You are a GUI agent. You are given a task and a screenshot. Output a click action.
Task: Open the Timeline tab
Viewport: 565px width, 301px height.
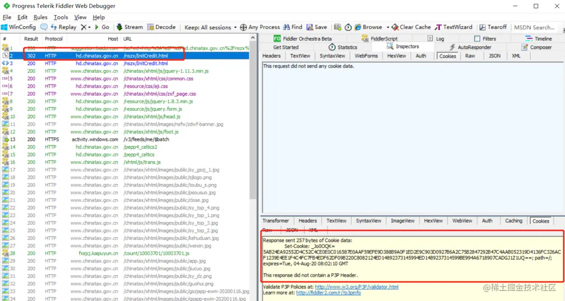[539, 39]
